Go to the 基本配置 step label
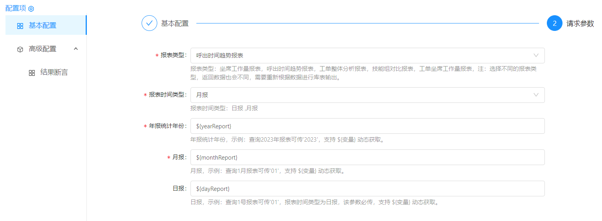 click(x=175, y=23)
